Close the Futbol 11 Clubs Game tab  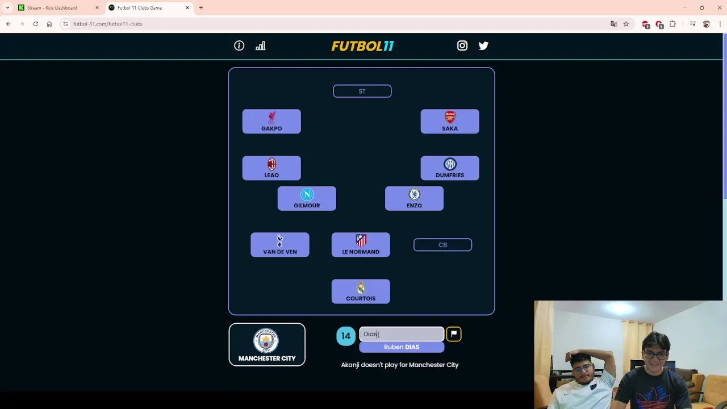pyautogui.click(x=187, y=8)
